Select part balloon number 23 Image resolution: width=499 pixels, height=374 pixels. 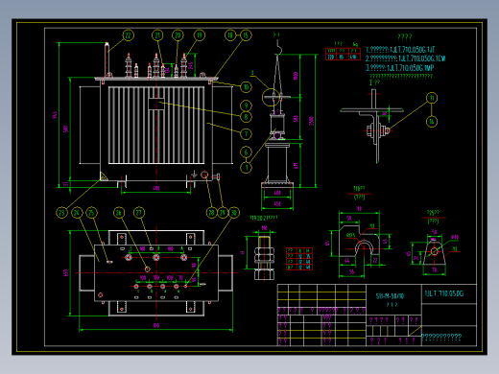point(61,213)
